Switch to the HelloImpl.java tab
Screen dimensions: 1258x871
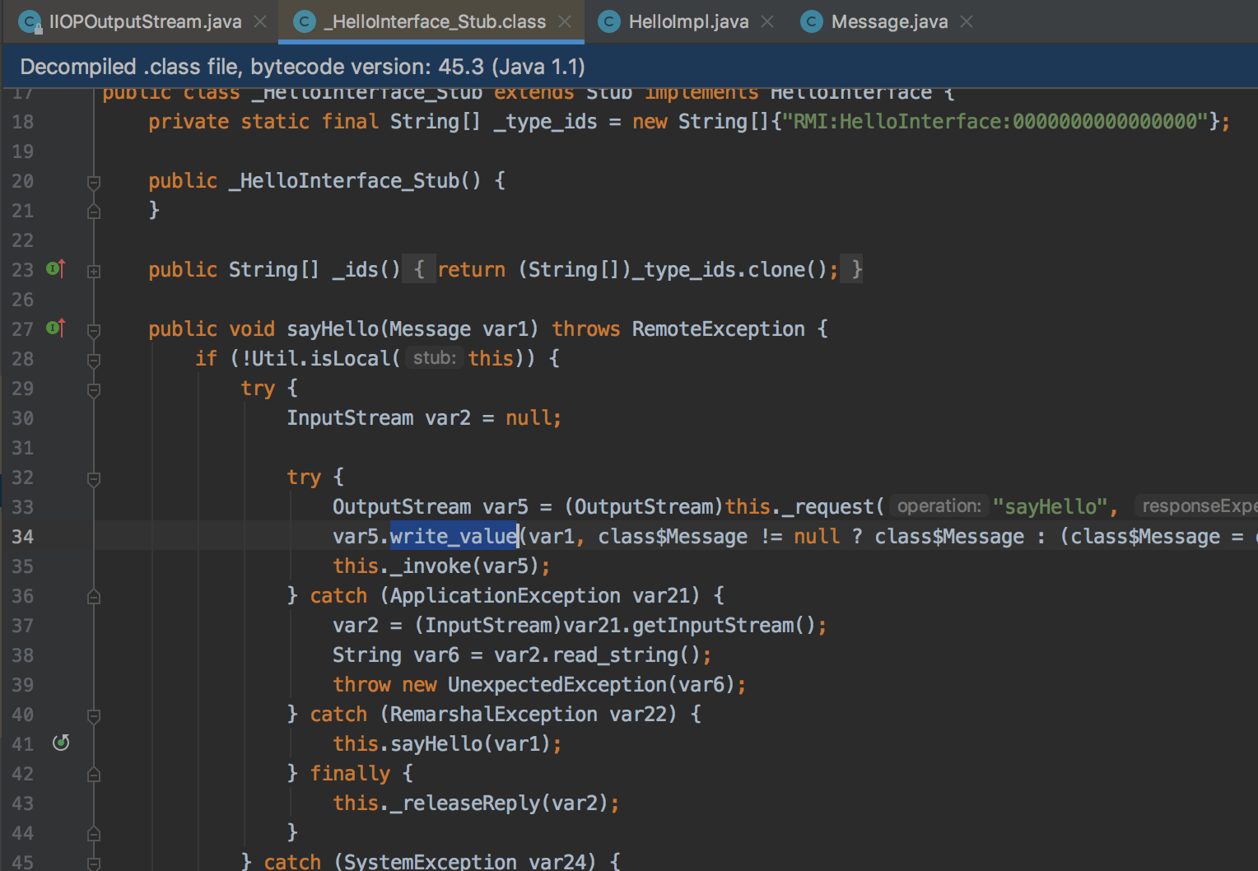click(687, 21)
